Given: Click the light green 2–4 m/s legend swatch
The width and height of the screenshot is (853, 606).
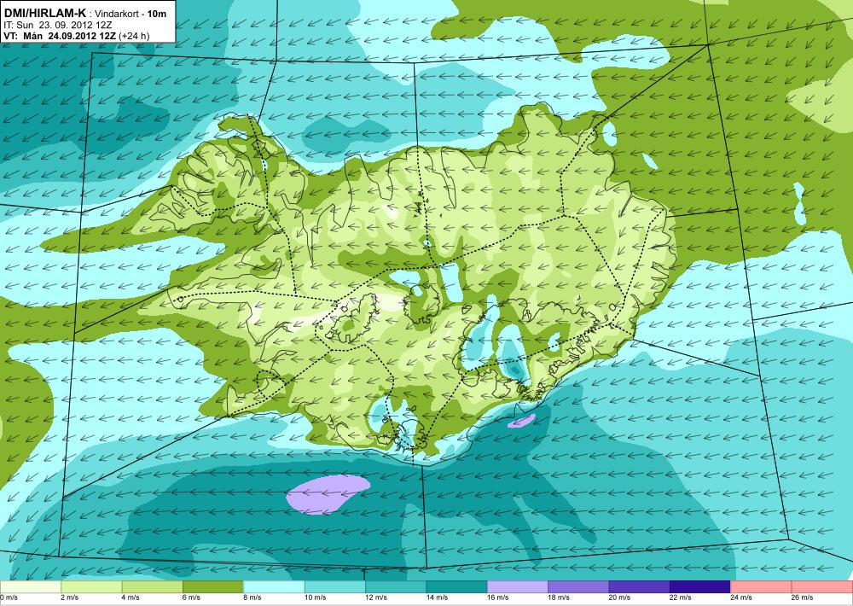Looking at the screenshot, I should pyautogui.click(x=91, y=587).
